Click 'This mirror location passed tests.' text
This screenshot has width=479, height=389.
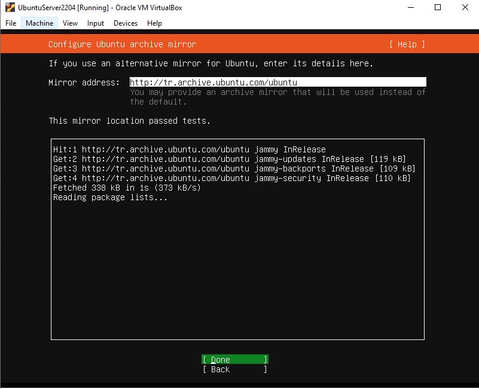tap(130, 121)
